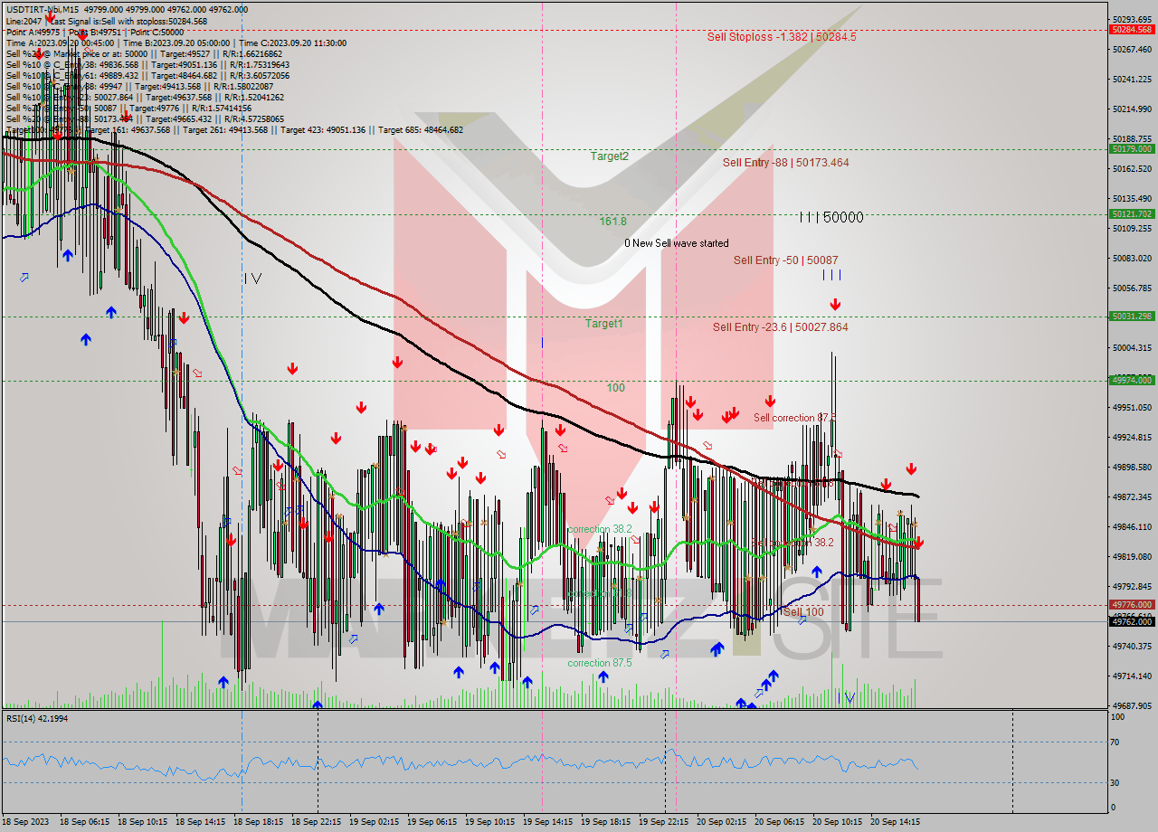Select the green 'correction 87.5' label

599,663
